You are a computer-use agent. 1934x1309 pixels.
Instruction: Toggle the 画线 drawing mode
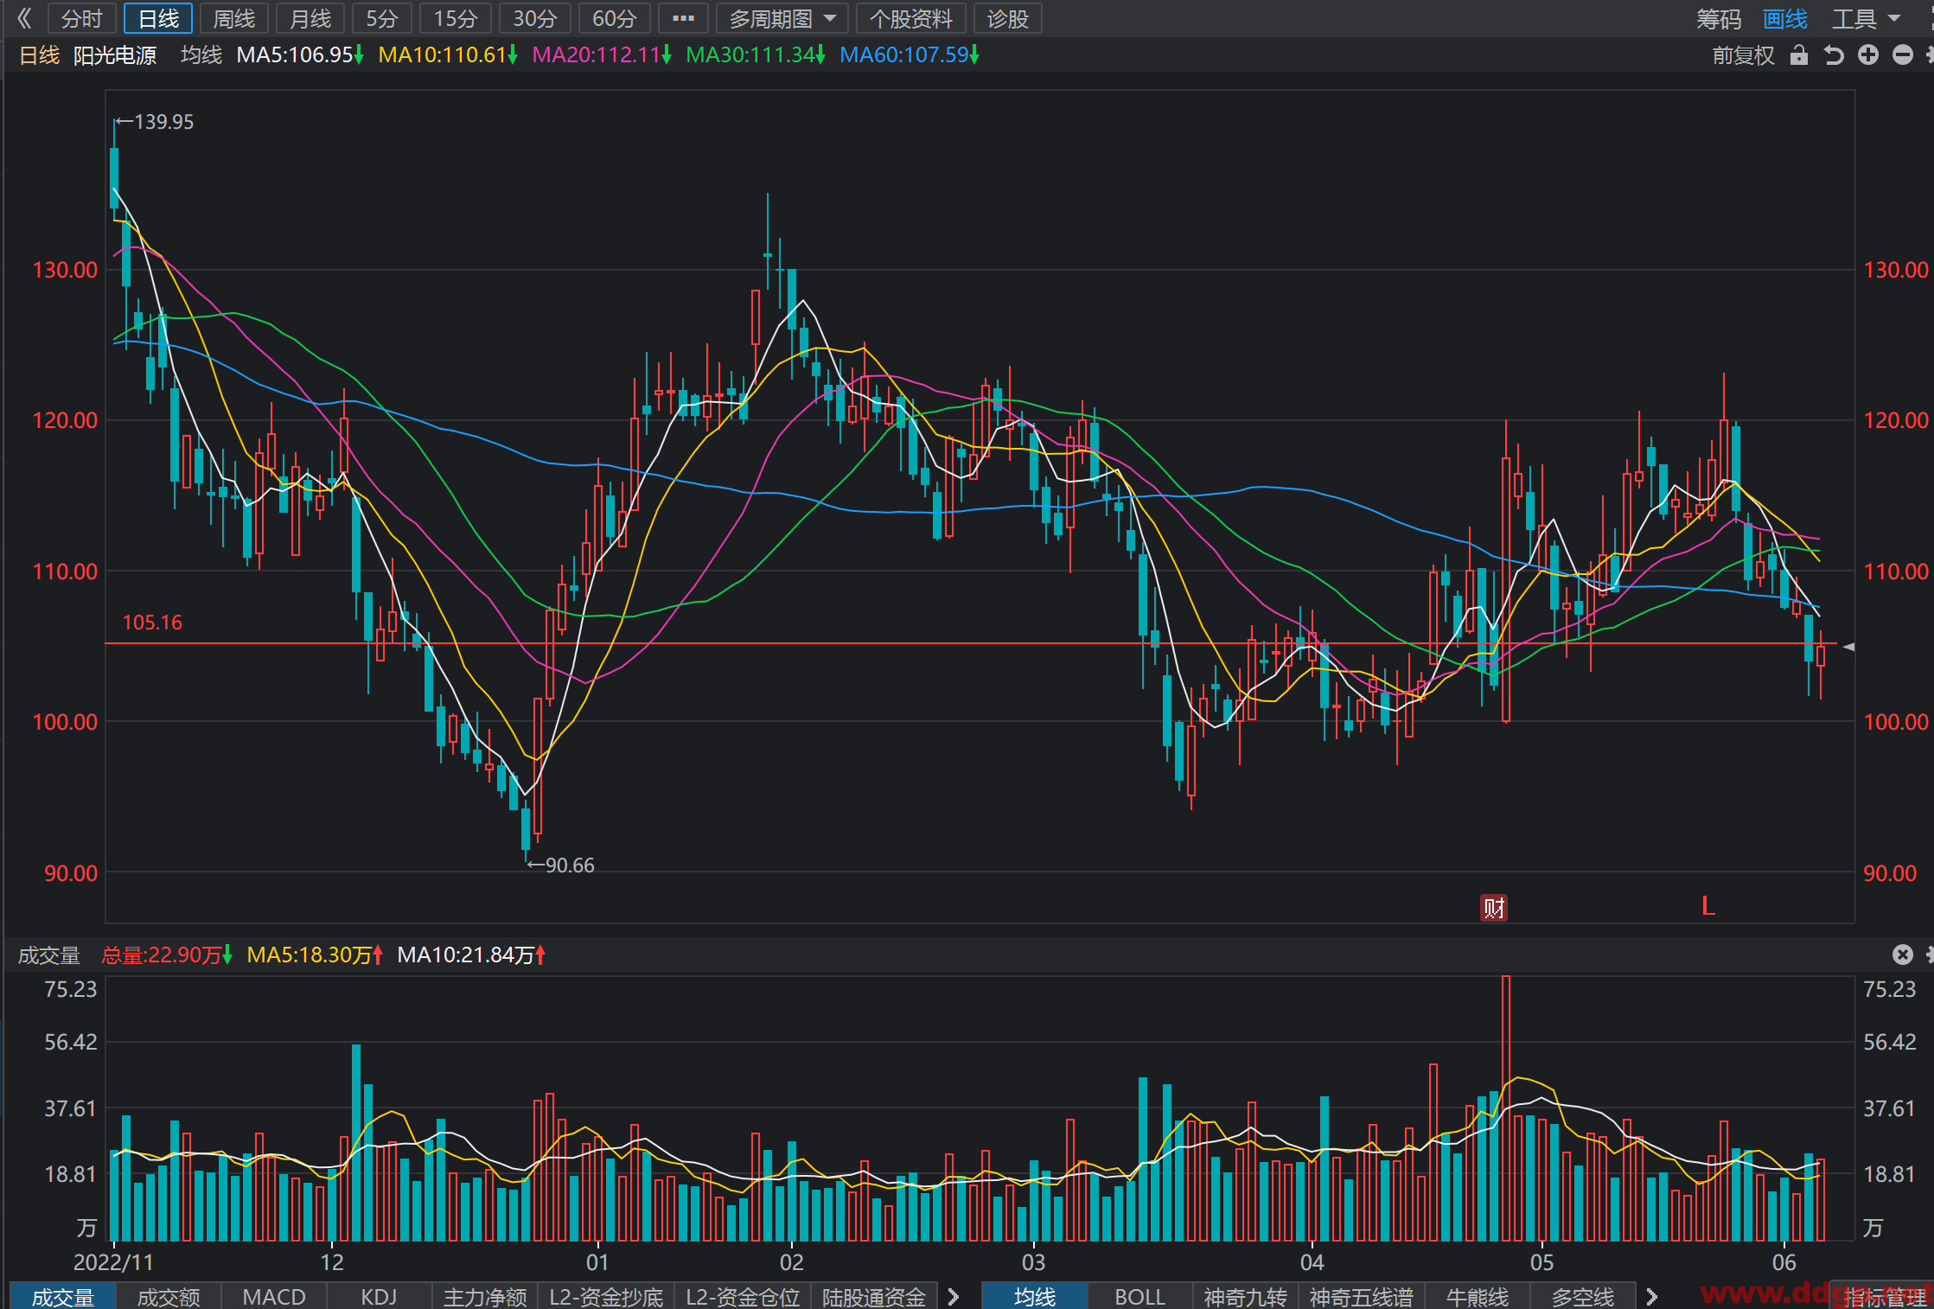[1785, 18]
